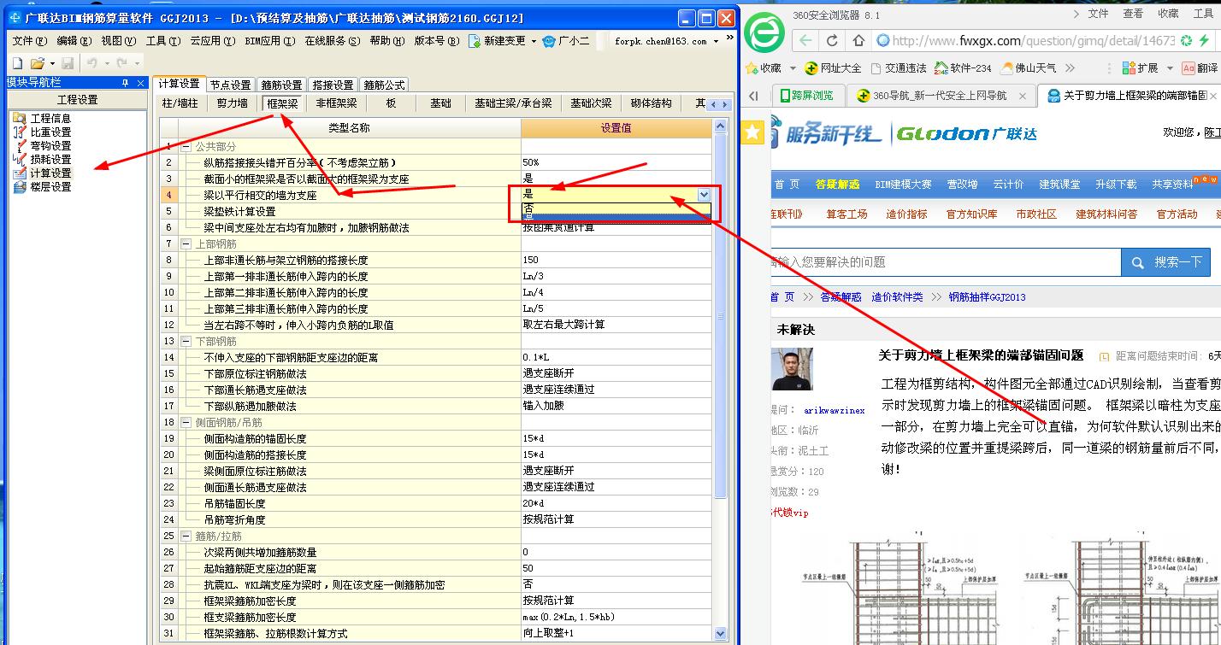This screenshot has height=645, width=1221.
Task: Select 计算设置 in the navigation tree
Action: pos(43,173)
